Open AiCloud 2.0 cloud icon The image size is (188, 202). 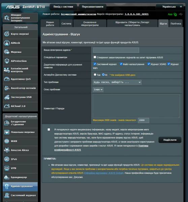coord(7,106)
